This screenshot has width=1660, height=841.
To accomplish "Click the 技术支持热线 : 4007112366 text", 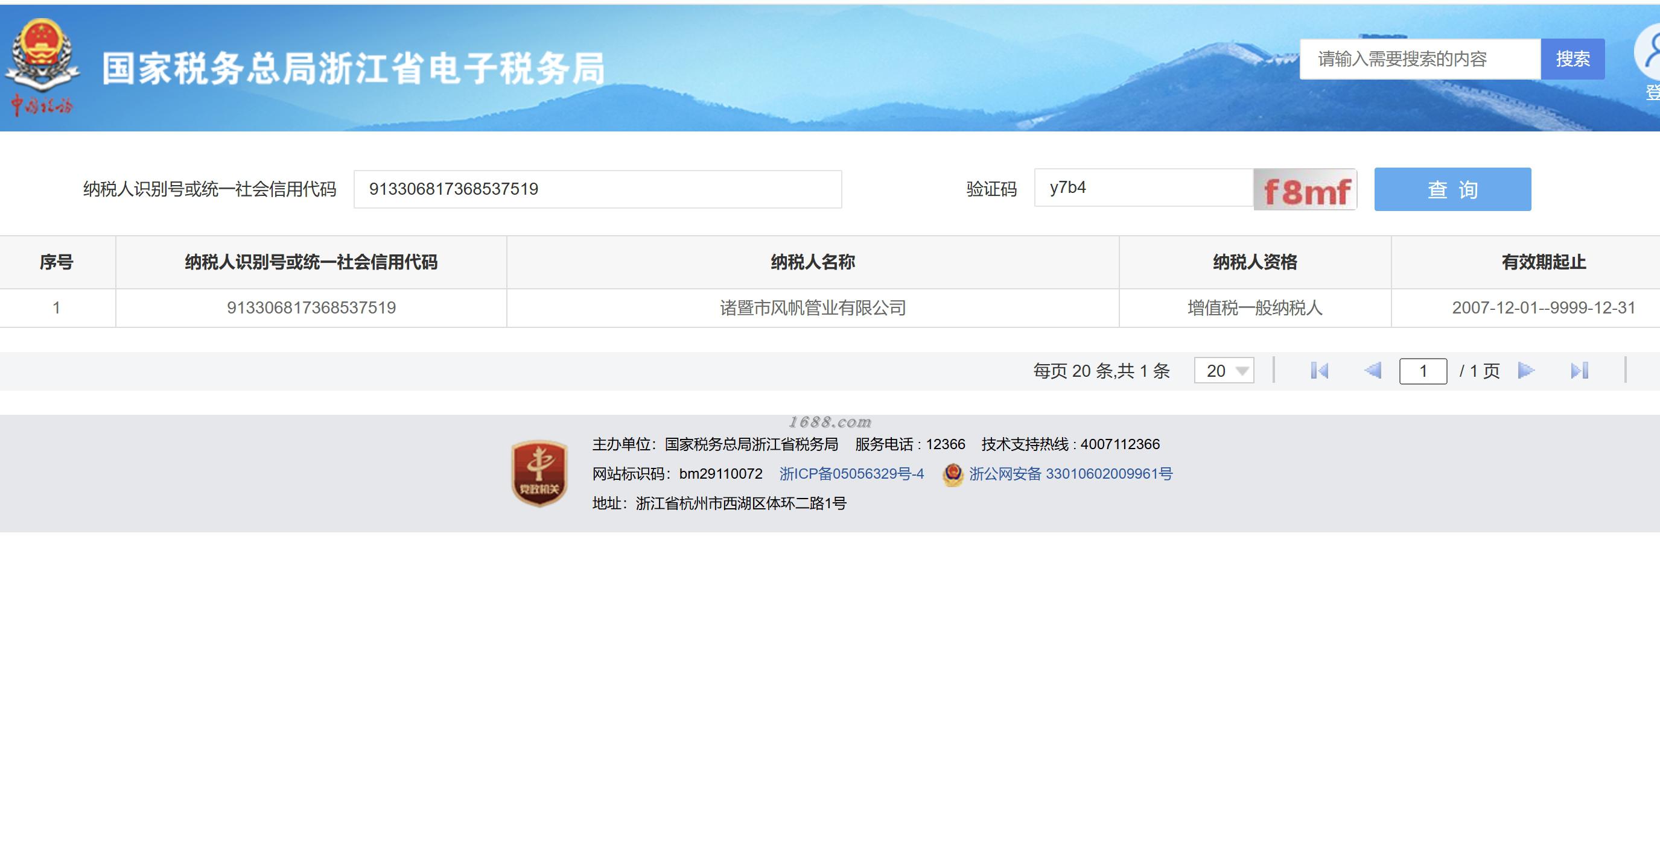I will [x=1070, y=444].
